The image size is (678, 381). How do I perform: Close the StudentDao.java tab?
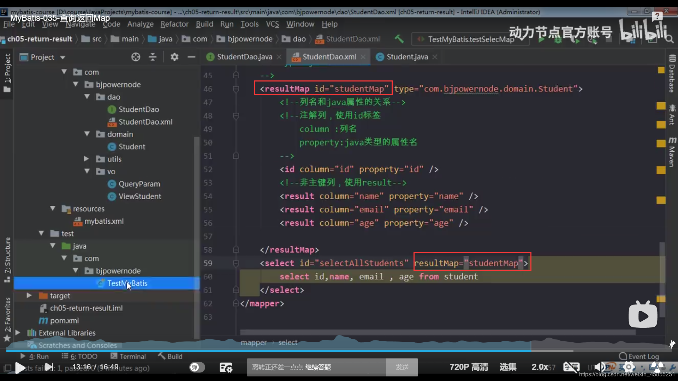click(279, 57)
